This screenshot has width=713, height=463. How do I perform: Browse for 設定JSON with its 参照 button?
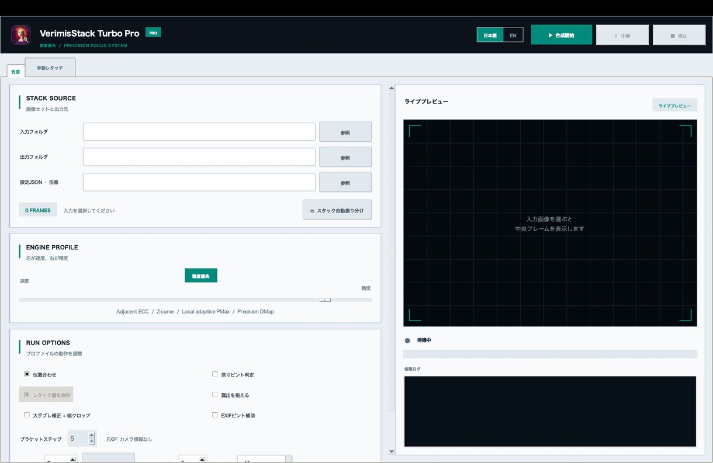[345, 182]
